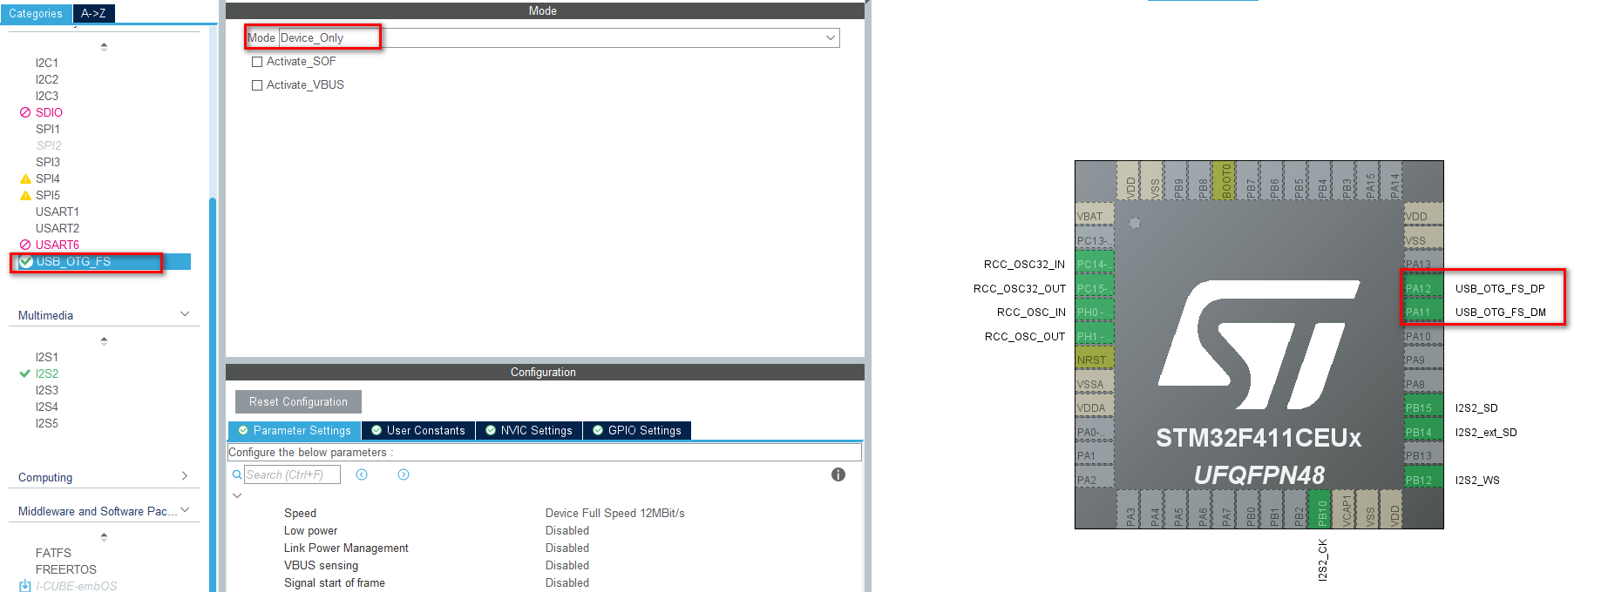Select pin PA12 on the chip
This screenshot has height=592, width=1608.
point(1422,288)
